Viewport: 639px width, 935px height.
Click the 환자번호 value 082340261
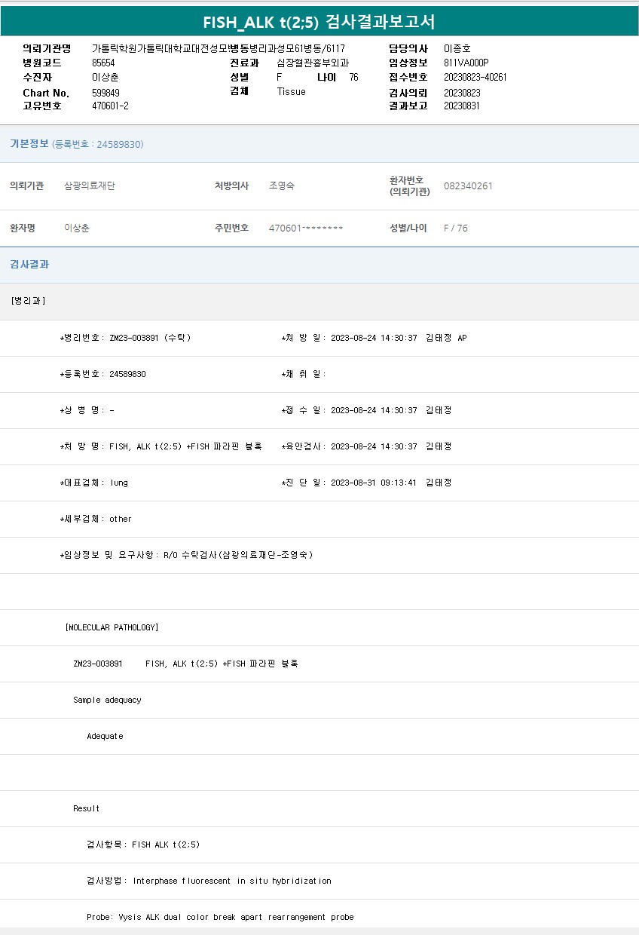468,186
